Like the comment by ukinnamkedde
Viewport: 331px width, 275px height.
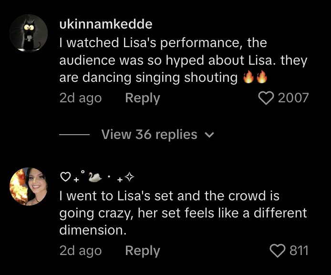[266, 98]
